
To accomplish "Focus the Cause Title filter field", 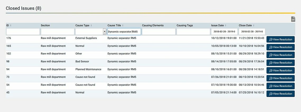I will pyautogui.click(x=124, y=32).
